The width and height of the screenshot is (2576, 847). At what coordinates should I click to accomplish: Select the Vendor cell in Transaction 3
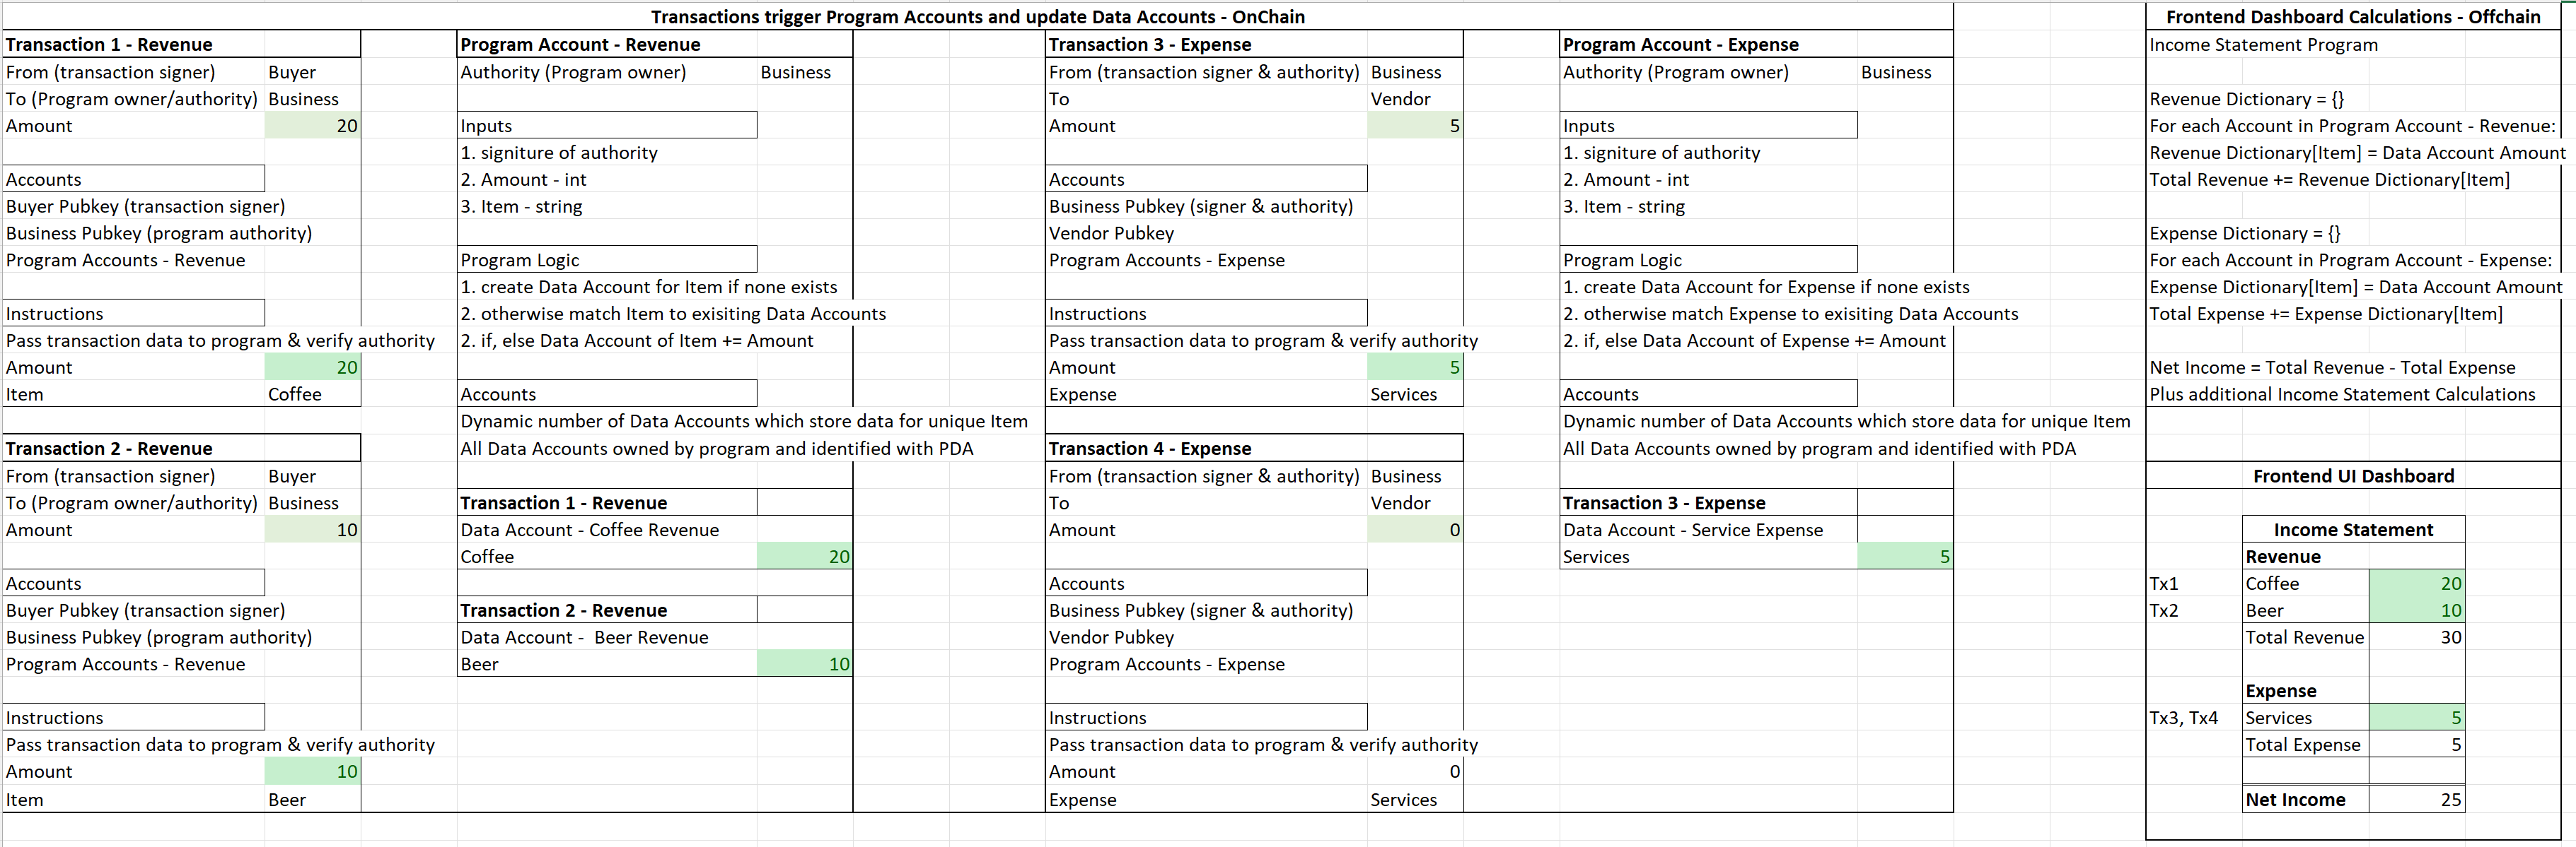(1401, 99)
